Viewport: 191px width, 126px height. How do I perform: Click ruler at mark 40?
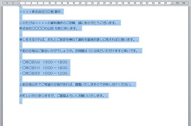141,3
